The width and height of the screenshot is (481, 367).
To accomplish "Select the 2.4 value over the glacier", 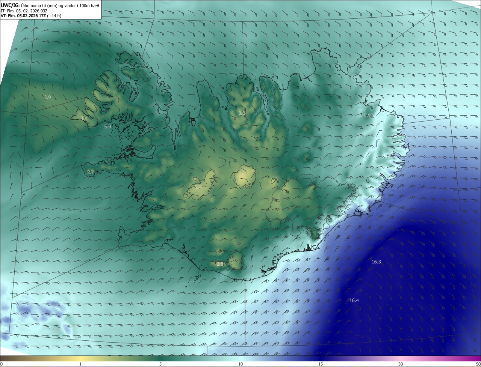I will click(x=198, y=187).
